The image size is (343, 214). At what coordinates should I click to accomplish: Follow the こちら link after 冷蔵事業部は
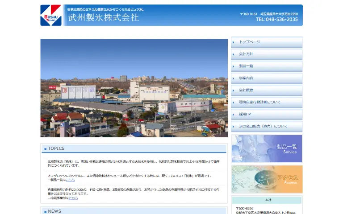pos(73,198)
